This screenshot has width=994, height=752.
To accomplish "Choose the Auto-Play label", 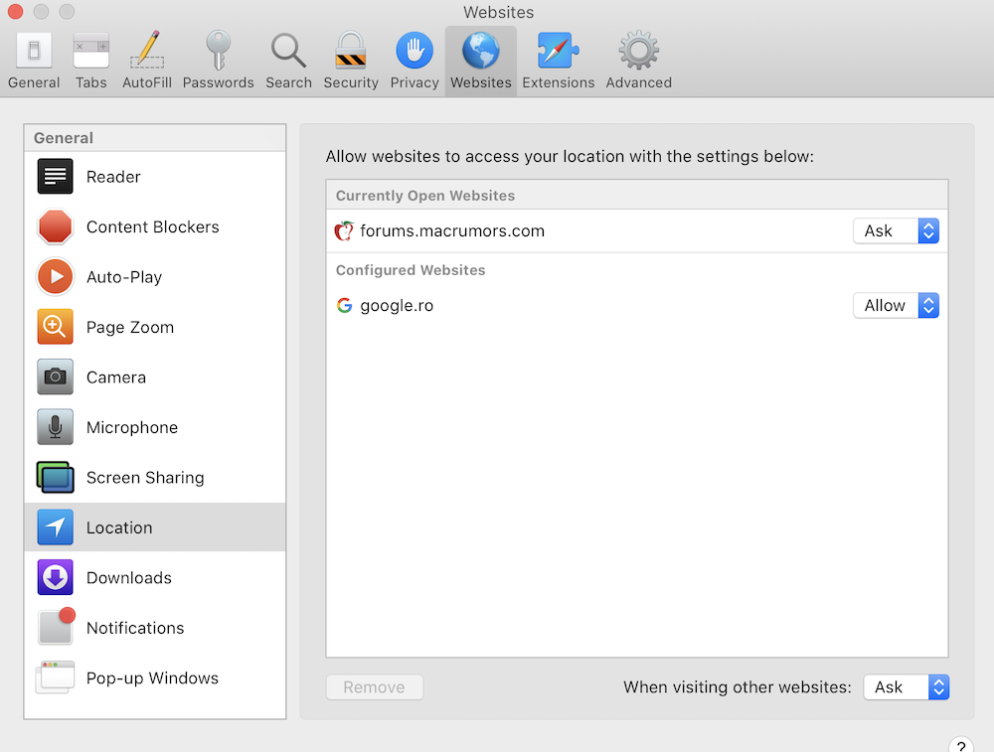I will tap(124, 277).
